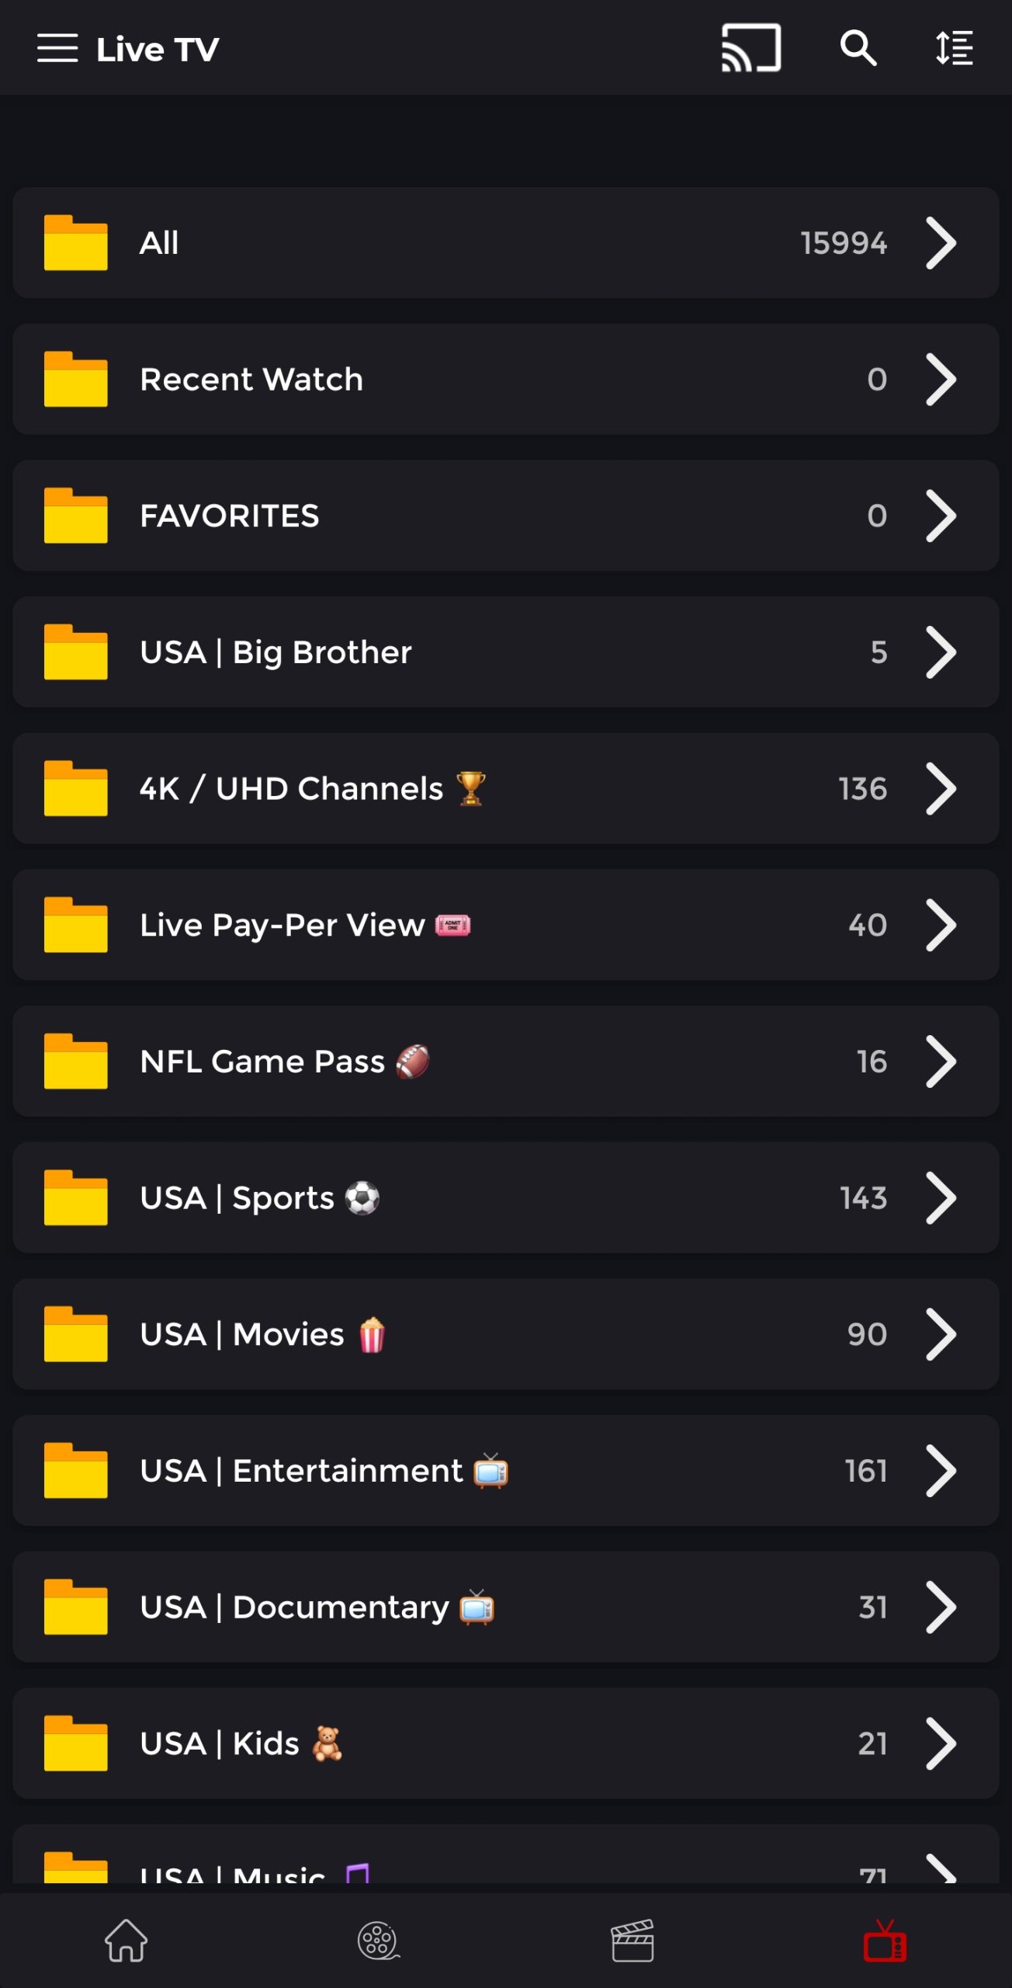
Task: Open the search icon
Action: 858,48
